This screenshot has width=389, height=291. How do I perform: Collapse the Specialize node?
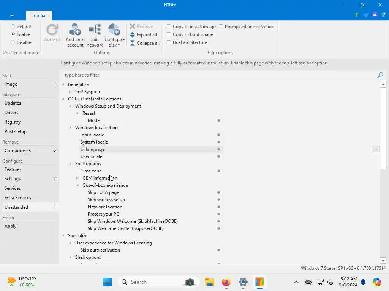[63, 236]
